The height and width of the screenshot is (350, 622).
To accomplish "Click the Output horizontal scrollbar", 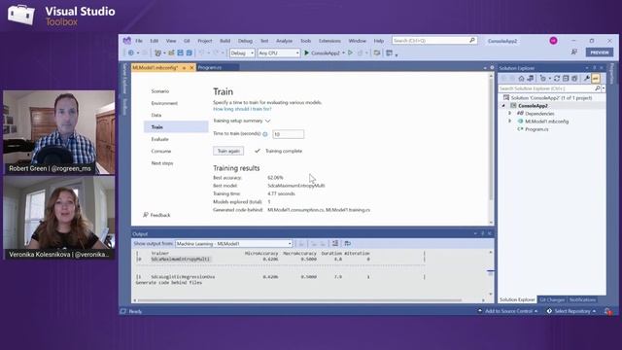I will [x=299, y=300].
